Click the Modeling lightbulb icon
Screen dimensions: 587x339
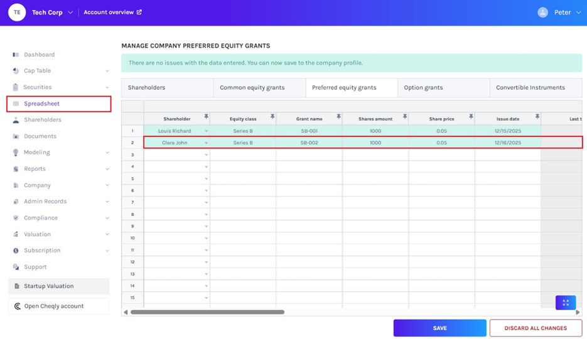[x=16, y=153]
